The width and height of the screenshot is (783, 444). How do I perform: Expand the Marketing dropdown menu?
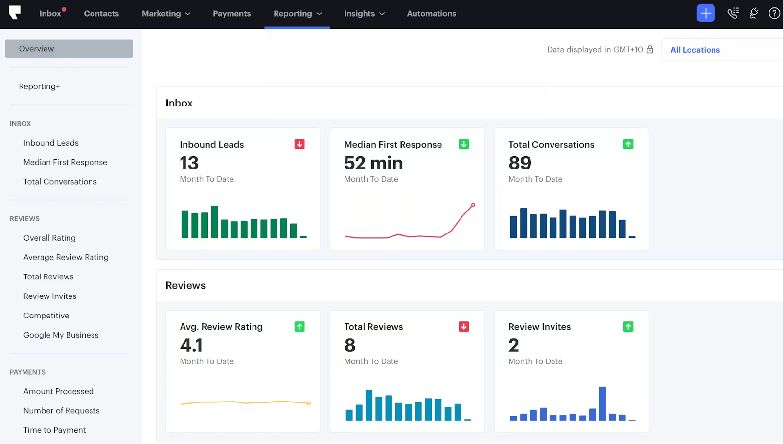point(166,14)
